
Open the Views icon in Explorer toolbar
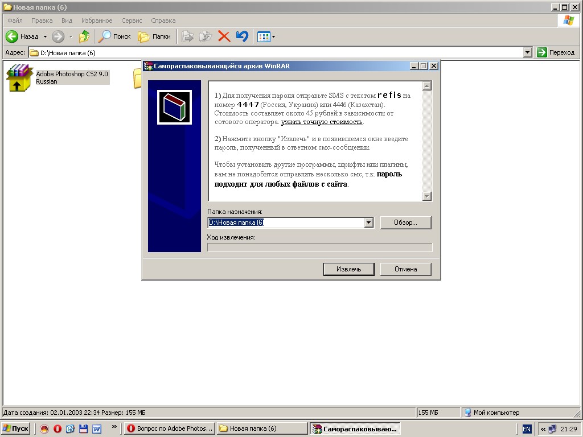pyautogui.click(x=264, y=37)
